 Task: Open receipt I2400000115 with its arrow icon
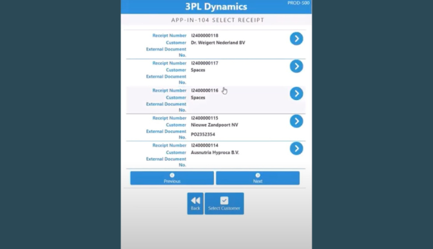coord(296,121)
